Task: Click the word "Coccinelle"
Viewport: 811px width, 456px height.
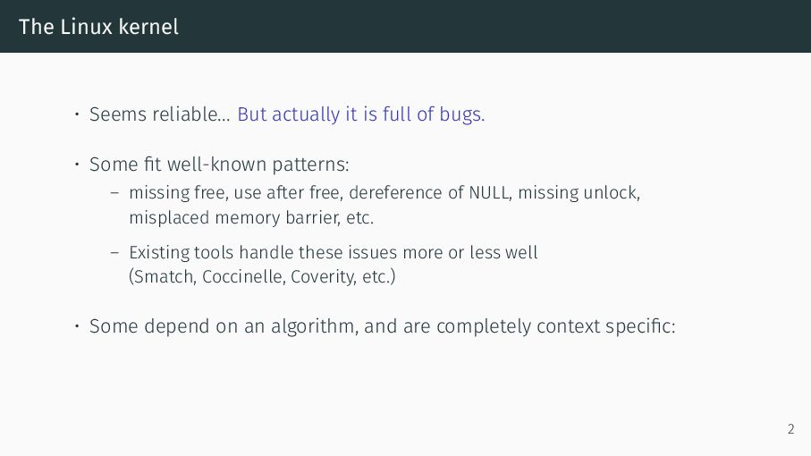Action: coord(243,276)
